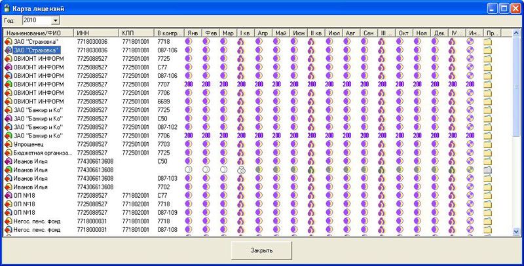This screenshot has width=524, height=266.
Task: Click Апр status icon in Упрощенец row
Action: click(x=259, y=144)
